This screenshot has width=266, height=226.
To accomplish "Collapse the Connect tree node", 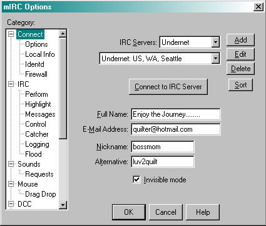I will (11, 34).
